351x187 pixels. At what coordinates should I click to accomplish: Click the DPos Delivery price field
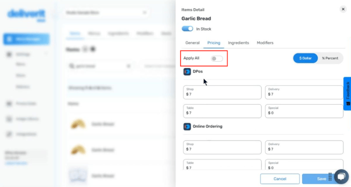[x=304, y=92]
